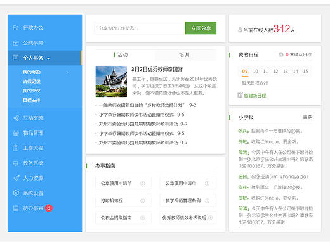
Task: Open the 乡村教师支持计划 news item 9-2
Action: tap(147, 105)
